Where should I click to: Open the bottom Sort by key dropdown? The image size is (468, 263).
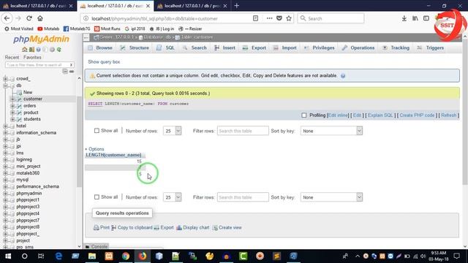click(331, 197)
